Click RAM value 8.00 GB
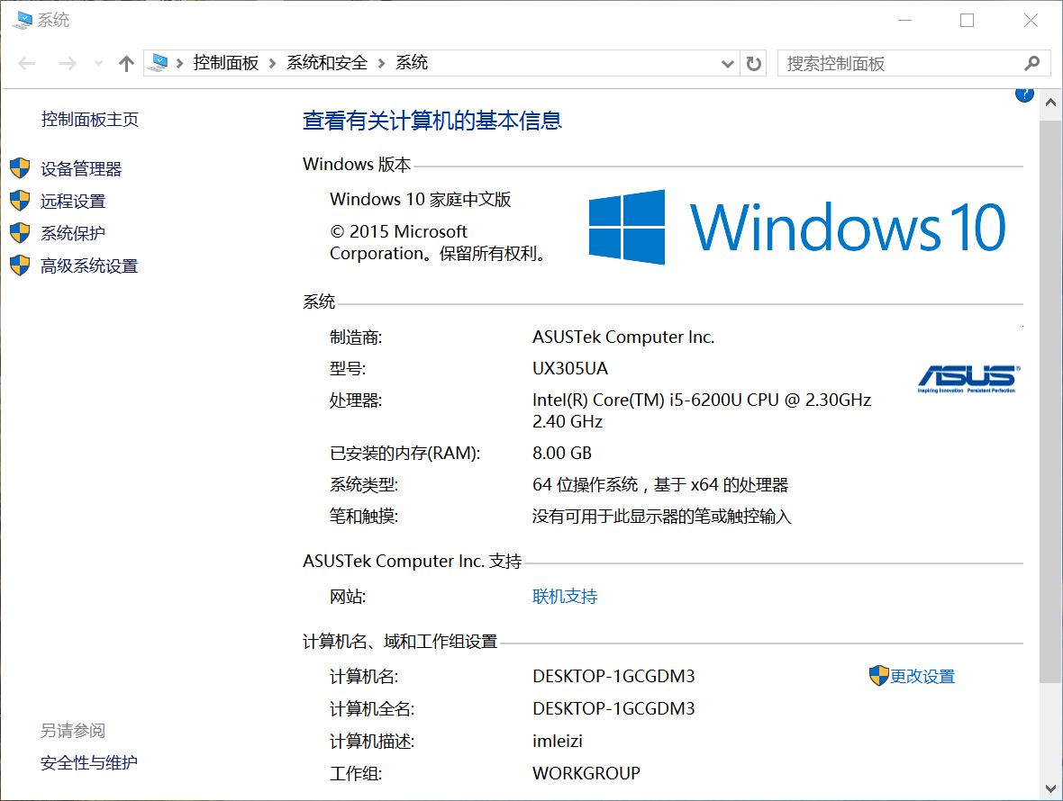Image resolution: width=1063 pixels, height=801 pixels. [x=562, y=453]
